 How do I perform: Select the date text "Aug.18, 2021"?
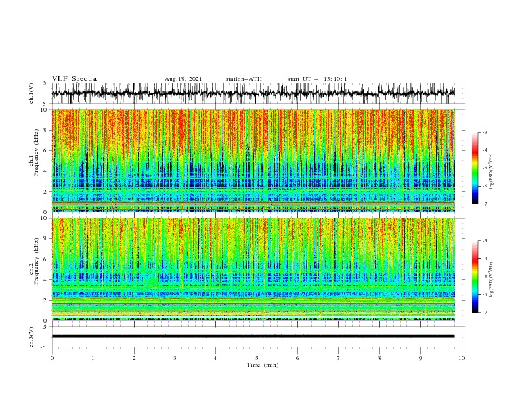(183, 79)
